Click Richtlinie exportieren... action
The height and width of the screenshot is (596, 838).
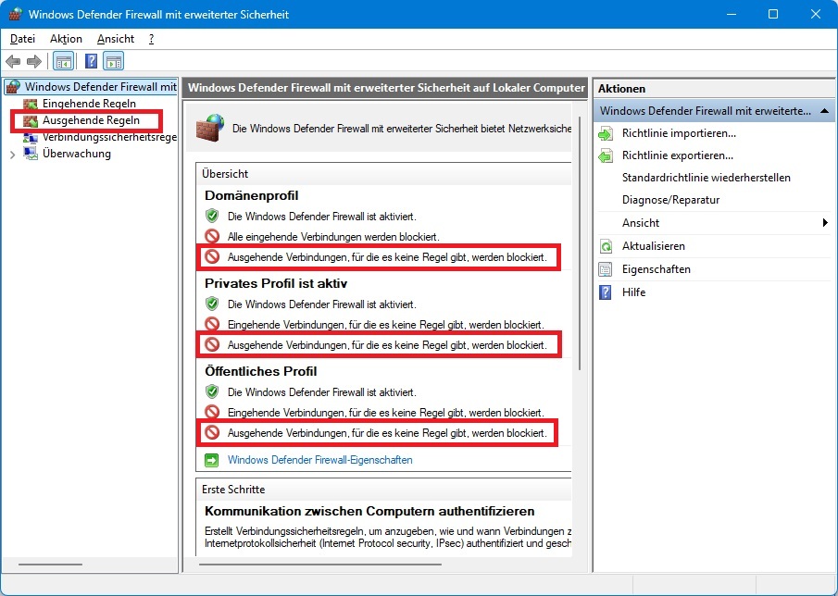pos(677,156)
